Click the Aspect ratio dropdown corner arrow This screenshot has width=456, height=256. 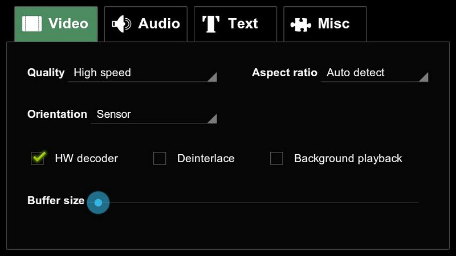coord(423,77)
